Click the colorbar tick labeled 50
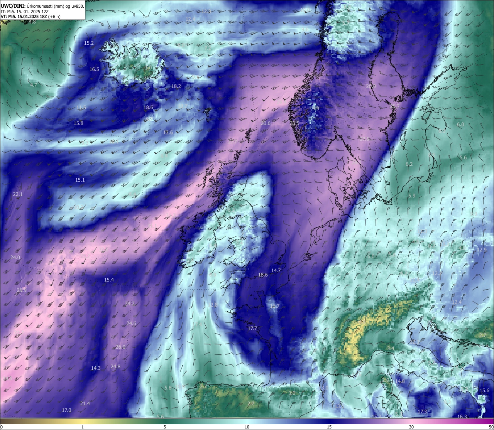The height and width of the screenshot is (430, 494). 491,427
